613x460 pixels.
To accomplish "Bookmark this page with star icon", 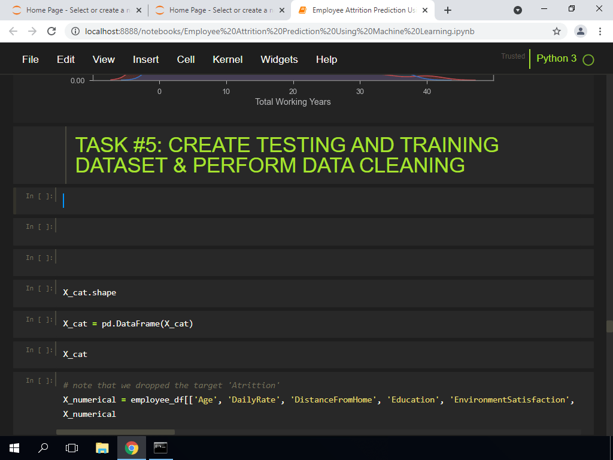I will coord(557,31).
